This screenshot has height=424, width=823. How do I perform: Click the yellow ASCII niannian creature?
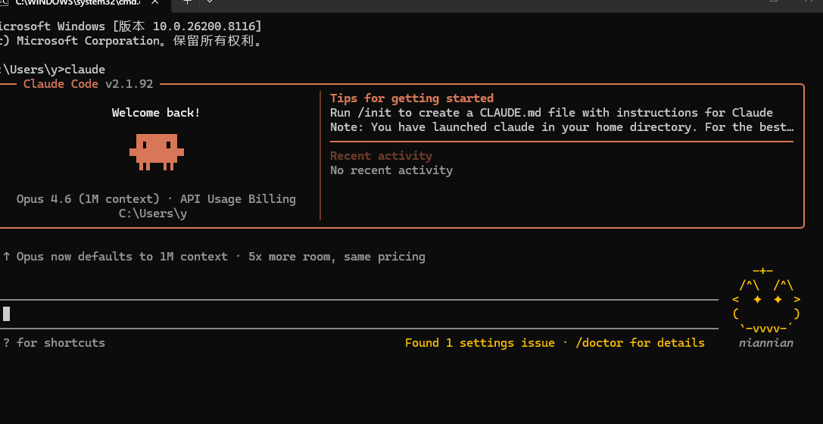[x=766, y=300]
